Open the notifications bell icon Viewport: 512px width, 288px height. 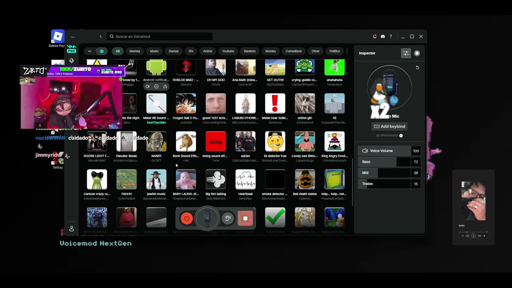click(x=375, y=36)
